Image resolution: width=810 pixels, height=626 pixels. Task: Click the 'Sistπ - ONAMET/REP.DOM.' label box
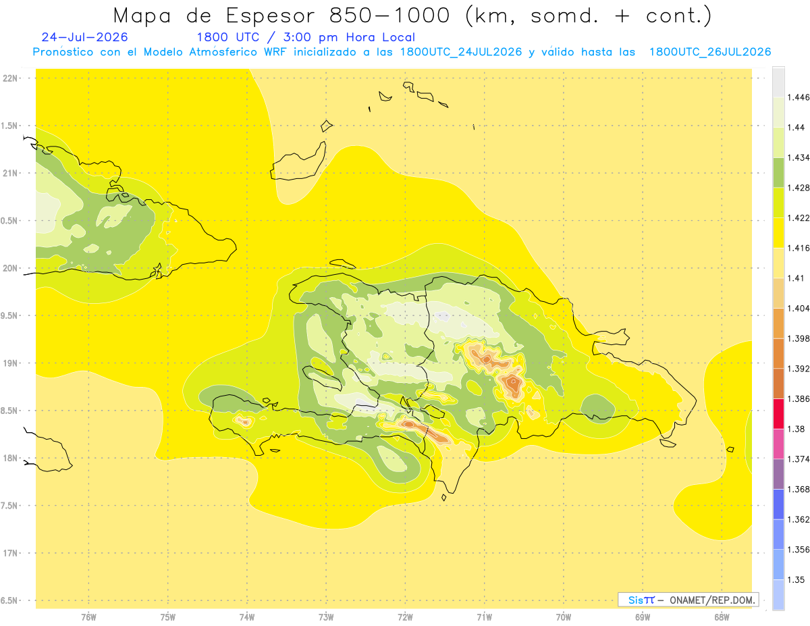[688, 600]
